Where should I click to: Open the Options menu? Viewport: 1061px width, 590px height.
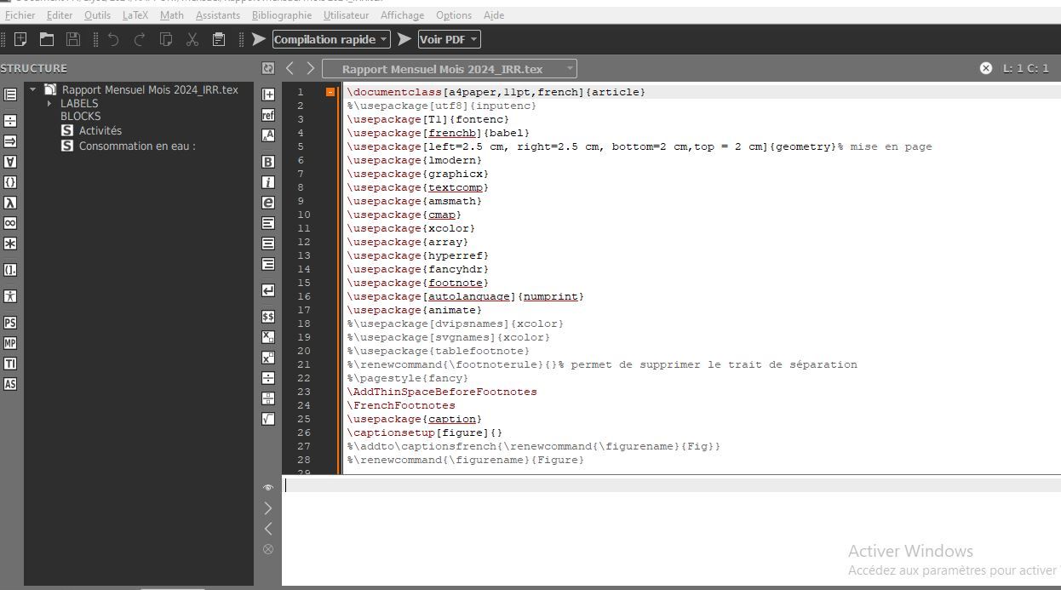click(x=454, y=15)
